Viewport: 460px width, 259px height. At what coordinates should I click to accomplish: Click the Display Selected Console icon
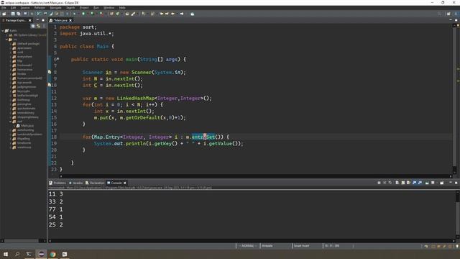tap(433, 183)
